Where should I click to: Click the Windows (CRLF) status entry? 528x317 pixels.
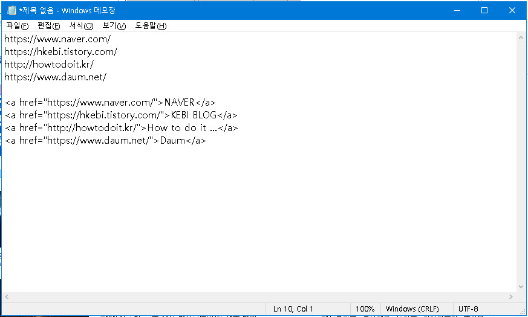[x=412, y=309]
